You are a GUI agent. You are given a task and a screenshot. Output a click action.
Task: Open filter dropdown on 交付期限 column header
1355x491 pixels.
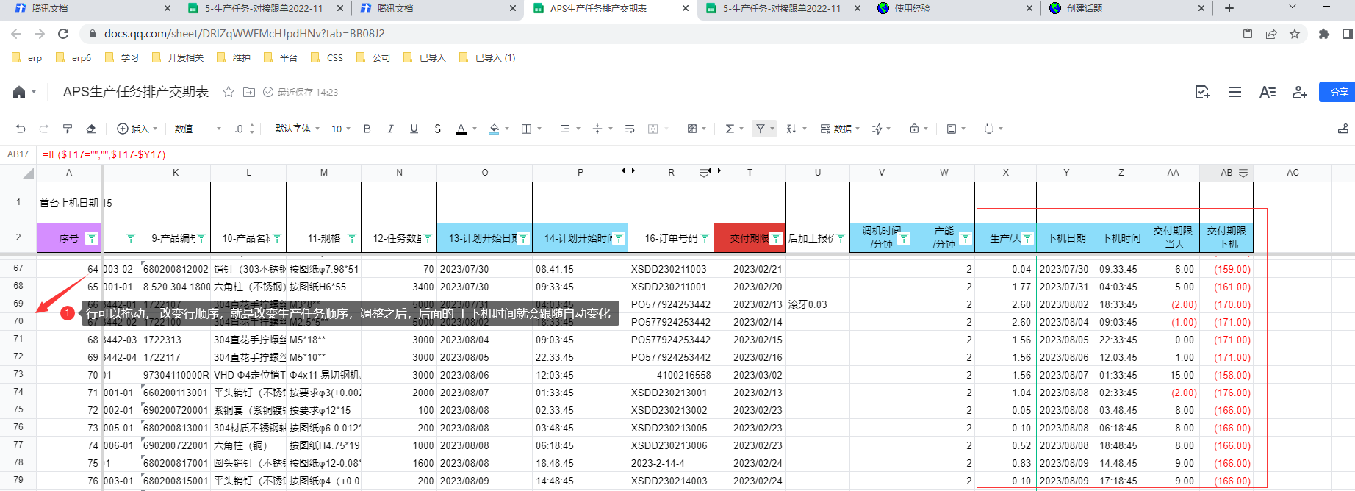click(776, 238)
